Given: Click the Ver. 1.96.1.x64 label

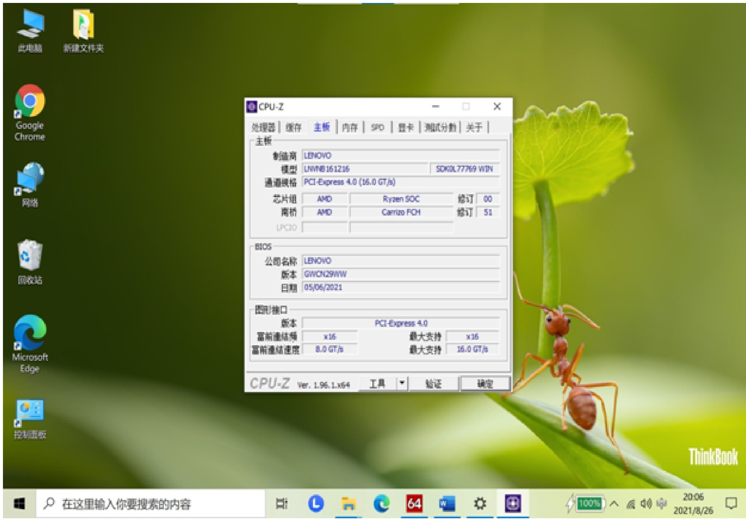Looking at the screenshot, I should click(324, 385).
